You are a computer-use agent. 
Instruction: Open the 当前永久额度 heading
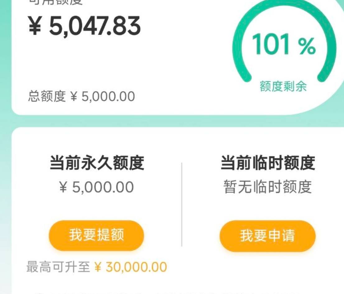click(x=97, y=163)
